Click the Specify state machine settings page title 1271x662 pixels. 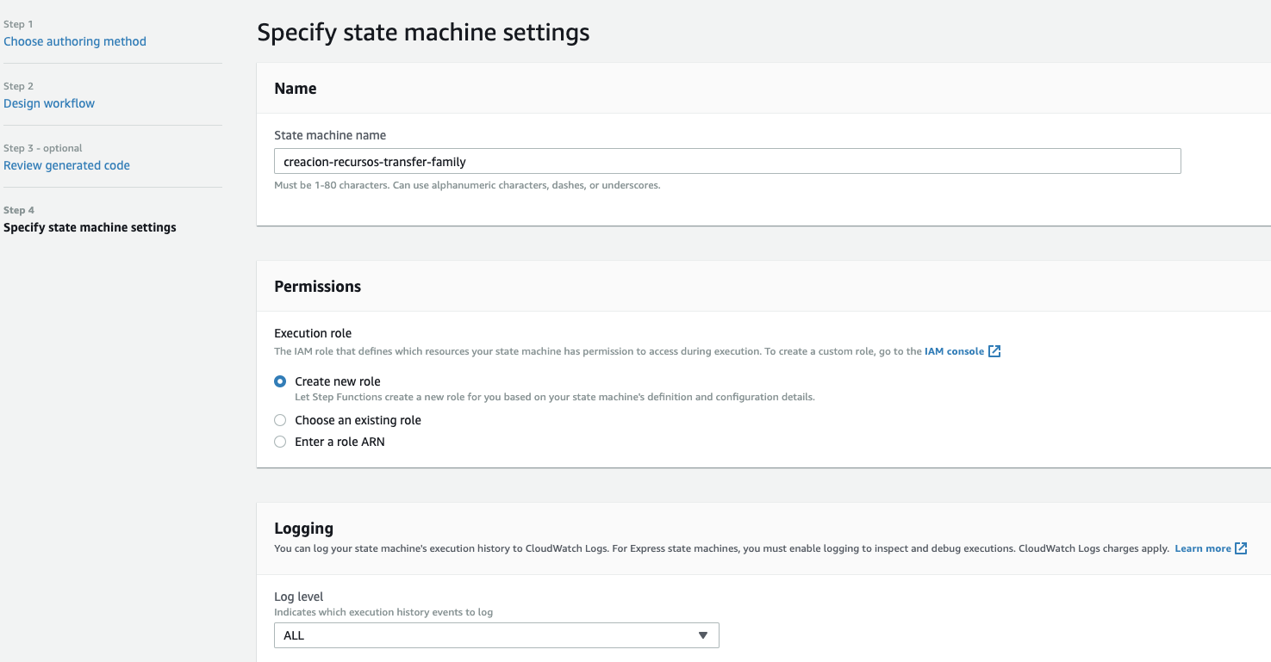click(423, 33)
